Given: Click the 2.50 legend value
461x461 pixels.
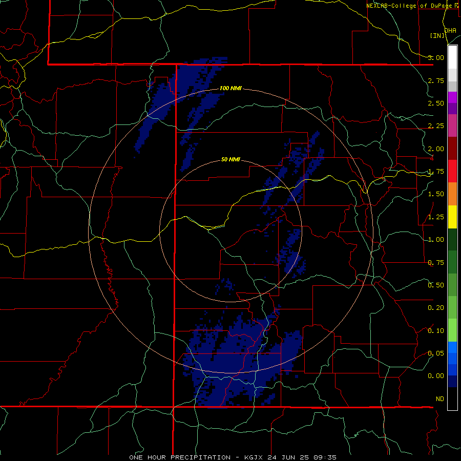Looking at the screenshot, I should [x=436, y=103].
